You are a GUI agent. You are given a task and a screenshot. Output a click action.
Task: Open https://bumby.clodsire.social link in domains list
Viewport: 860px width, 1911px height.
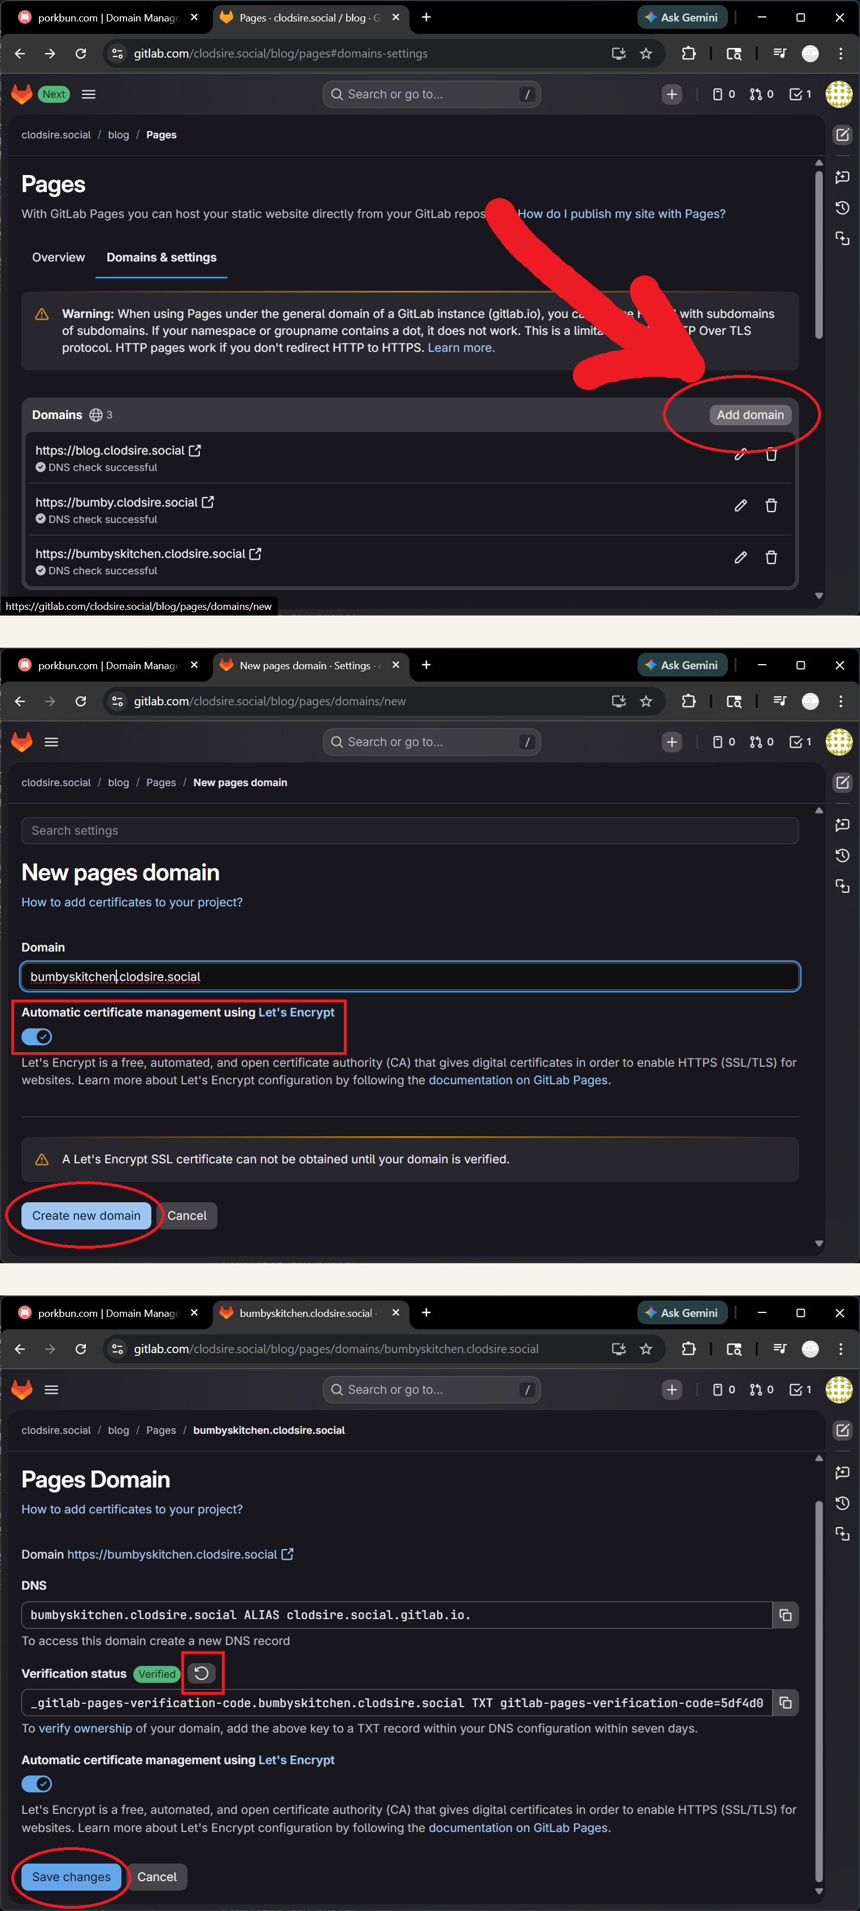(x=125, y=502)
